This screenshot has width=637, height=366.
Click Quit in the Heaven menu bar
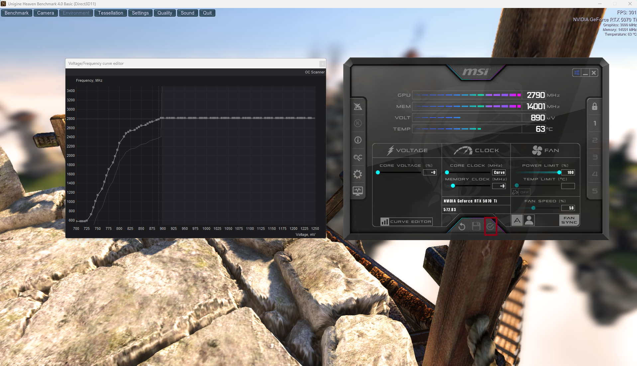207,13
